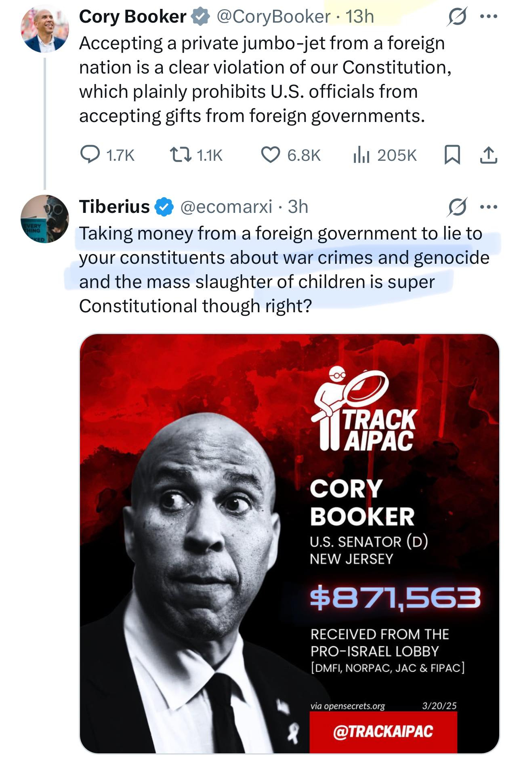Image resolution: width=521 pixels, height=759 pixels.
Task: Open the Track AIPAC attached image
Action: 289,543
